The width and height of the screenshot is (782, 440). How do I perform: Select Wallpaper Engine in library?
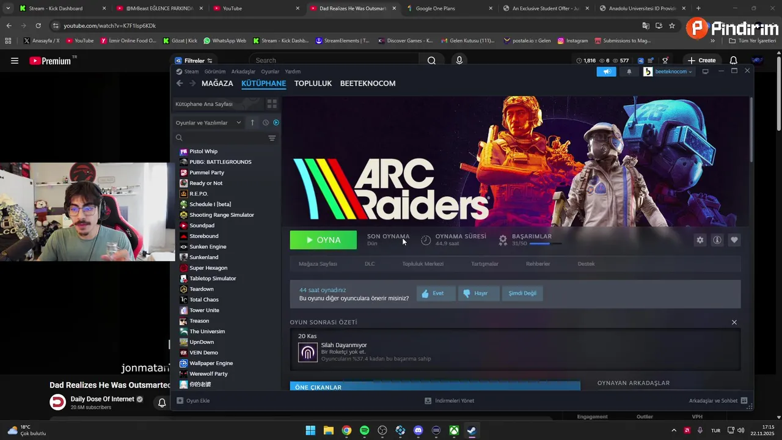pyautogui.click(x=211, y=363)
